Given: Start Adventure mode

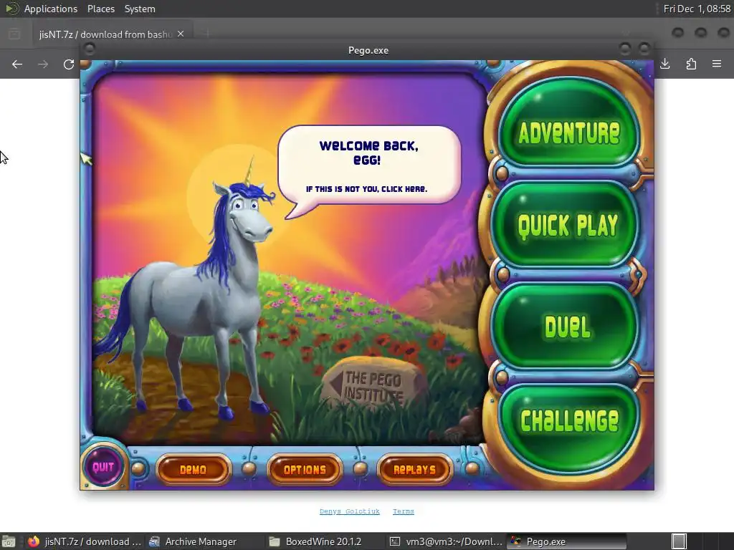Looking at the screenshot, I should 568,122.
